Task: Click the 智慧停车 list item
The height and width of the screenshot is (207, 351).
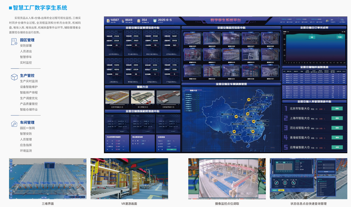Action: pos(26,57)
